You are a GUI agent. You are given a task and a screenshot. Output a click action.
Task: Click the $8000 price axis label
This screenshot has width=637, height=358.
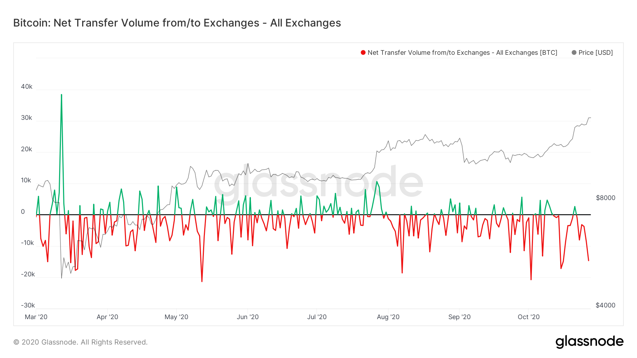click(x=606, y=198)
